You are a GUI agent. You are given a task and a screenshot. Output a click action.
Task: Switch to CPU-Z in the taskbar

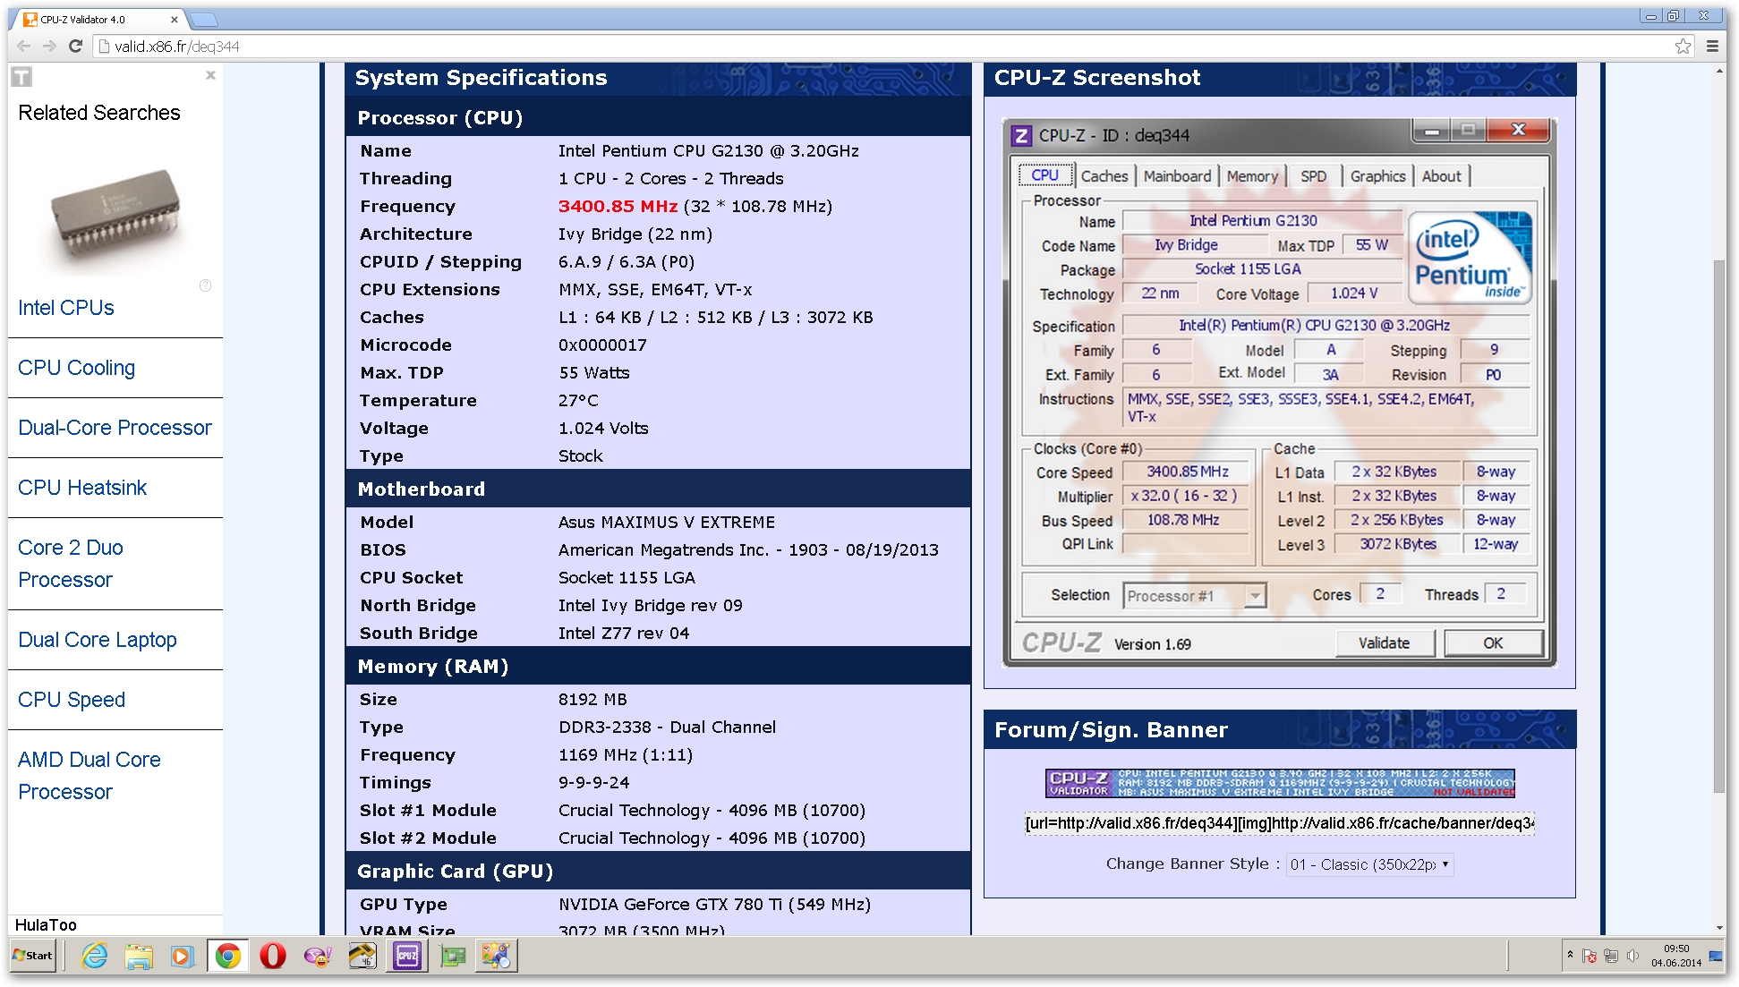(x=407, y=957)
